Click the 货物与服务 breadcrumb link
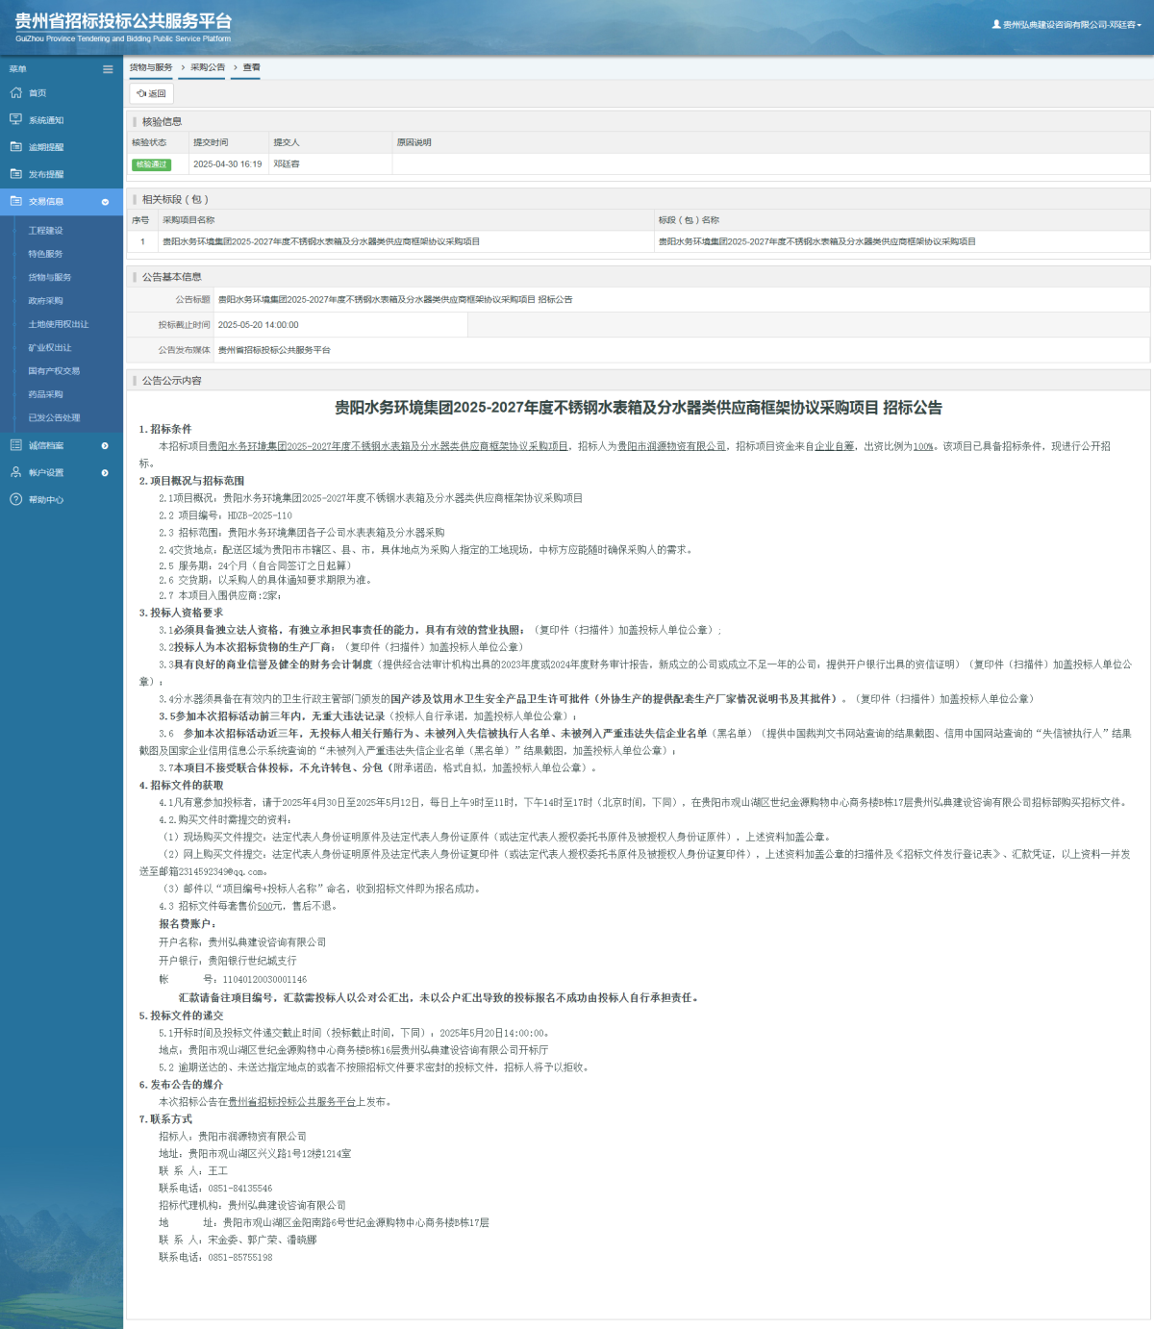 point(151,67)
